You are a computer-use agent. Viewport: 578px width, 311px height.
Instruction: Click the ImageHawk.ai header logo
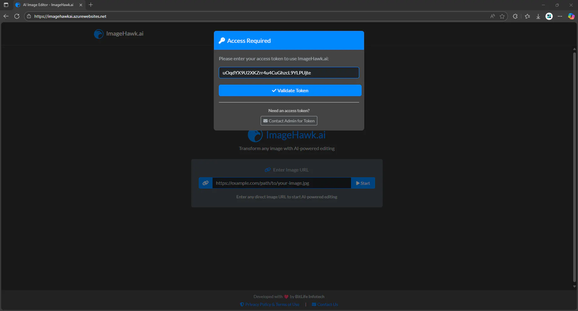(x=119, y=34)
